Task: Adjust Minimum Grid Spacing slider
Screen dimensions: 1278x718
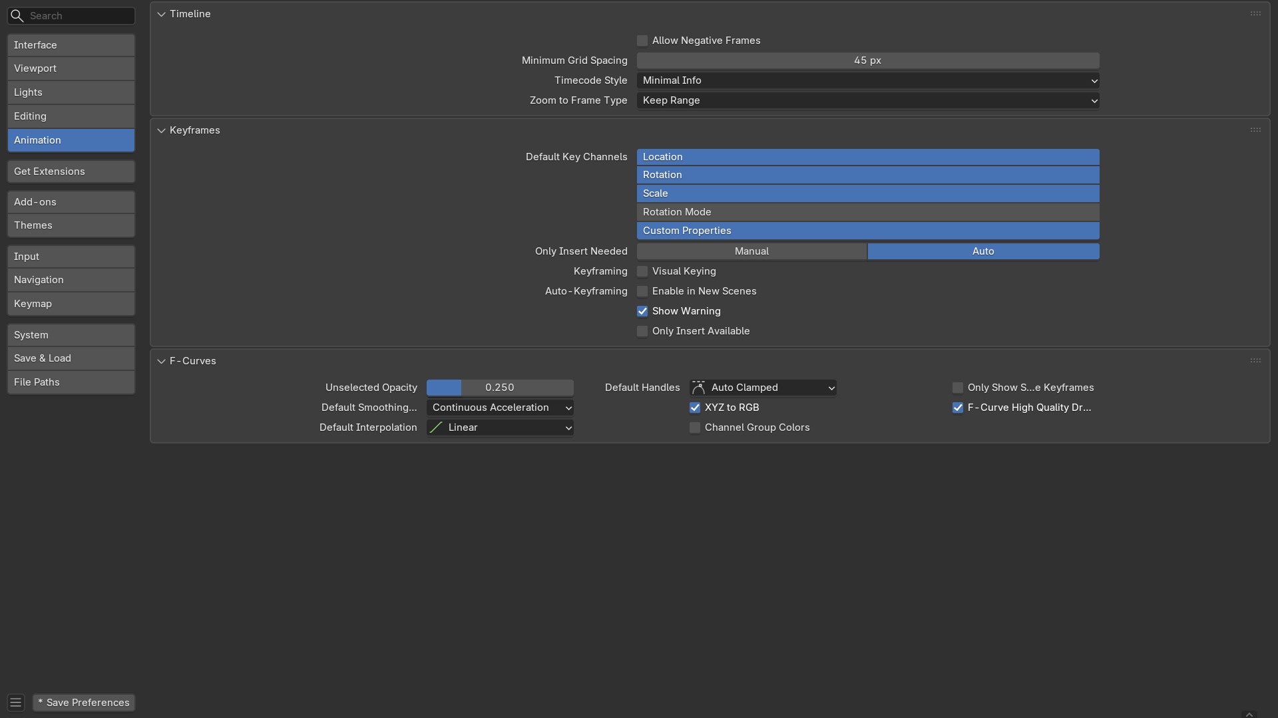Action: coord(868,60)
